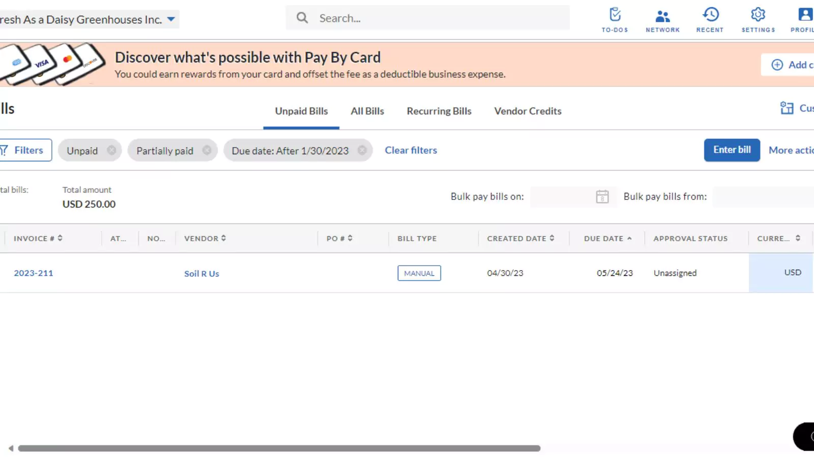Screen dimensions: 814x458
Task: Click the scroll left arrow
Action: [11, 448]
